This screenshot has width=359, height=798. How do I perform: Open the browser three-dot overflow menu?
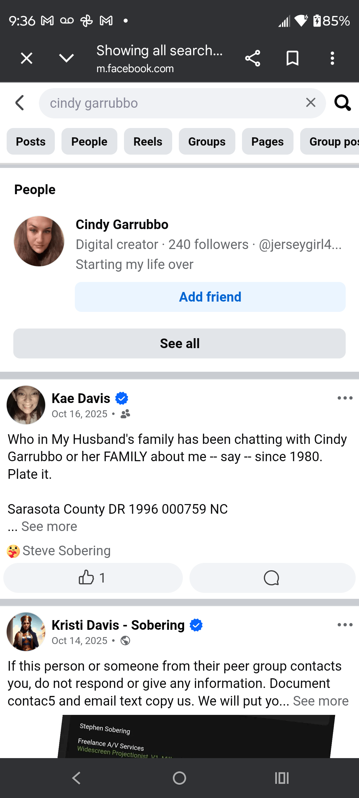click(x=332, y=59)
